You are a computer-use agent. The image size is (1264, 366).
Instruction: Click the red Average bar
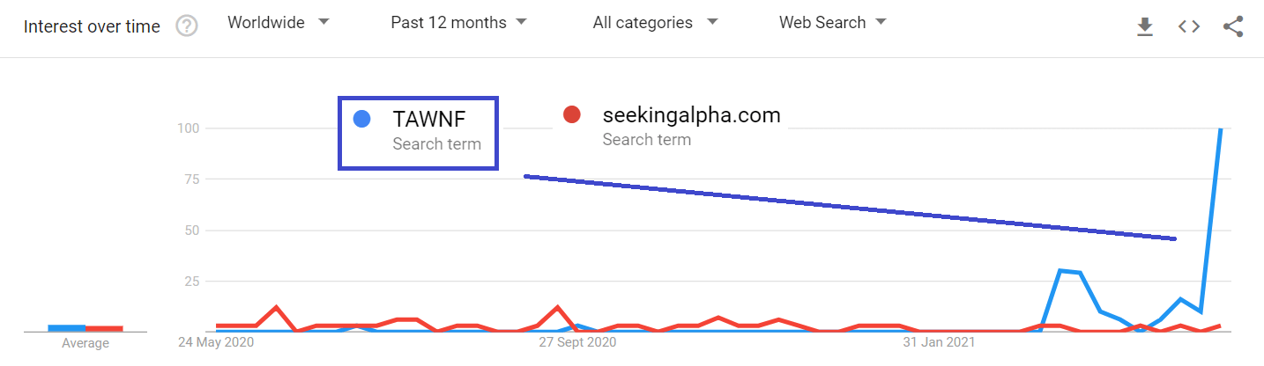pyautogui.click(x=104, y=328)
